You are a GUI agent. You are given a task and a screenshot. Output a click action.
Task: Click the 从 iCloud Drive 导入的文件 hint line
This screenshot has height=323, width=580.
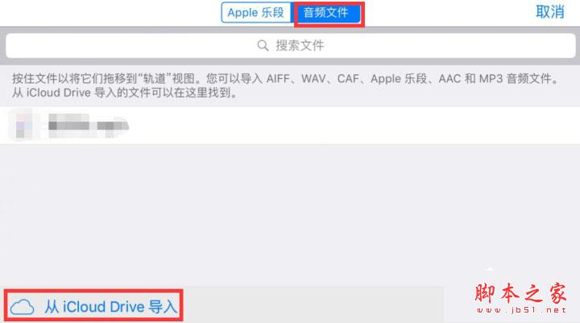coord(125,93)
